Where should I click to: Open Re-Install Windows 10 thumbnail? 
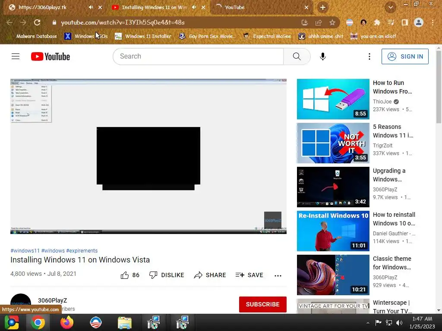(333, 231)
